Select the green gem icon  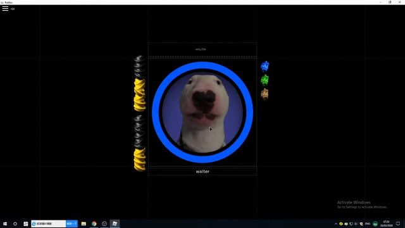point(265,80)
